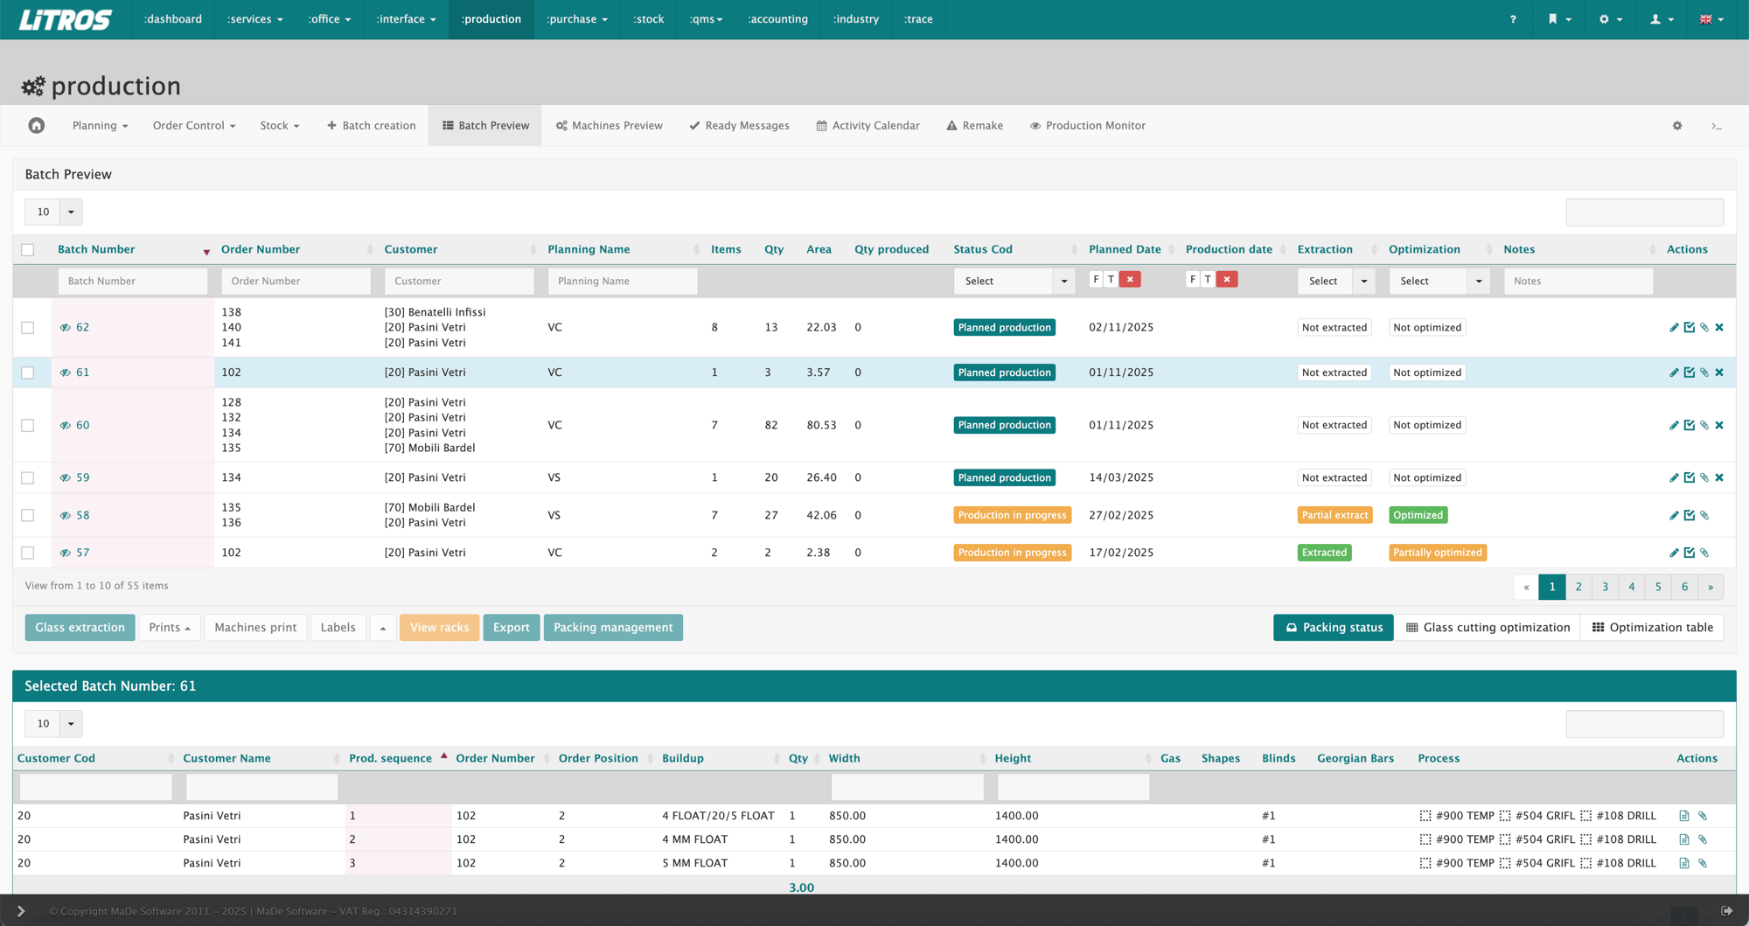The image size is (1749, 926).
Task: Click paperclip icon for 5 MM FLOAT row
Action: click(x=1703, y=863)
